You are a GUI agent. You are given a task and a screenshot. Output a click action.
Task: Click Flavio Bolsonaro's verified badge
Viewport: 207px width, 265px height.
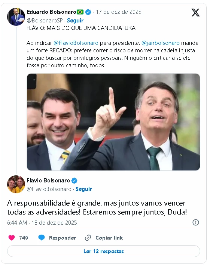coord(74,181)
